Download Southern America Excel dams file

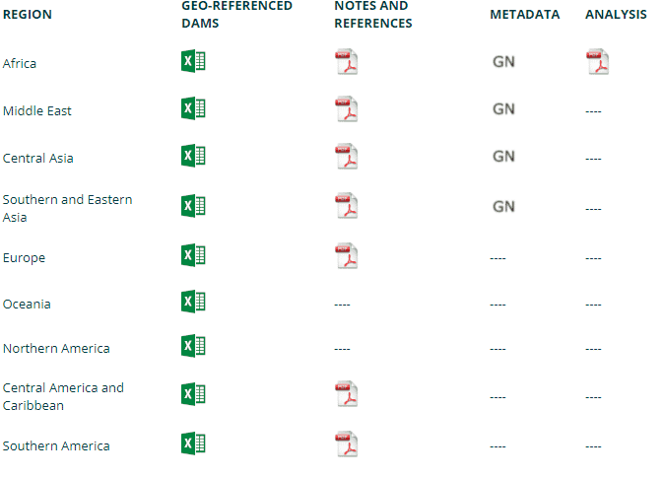193,443
